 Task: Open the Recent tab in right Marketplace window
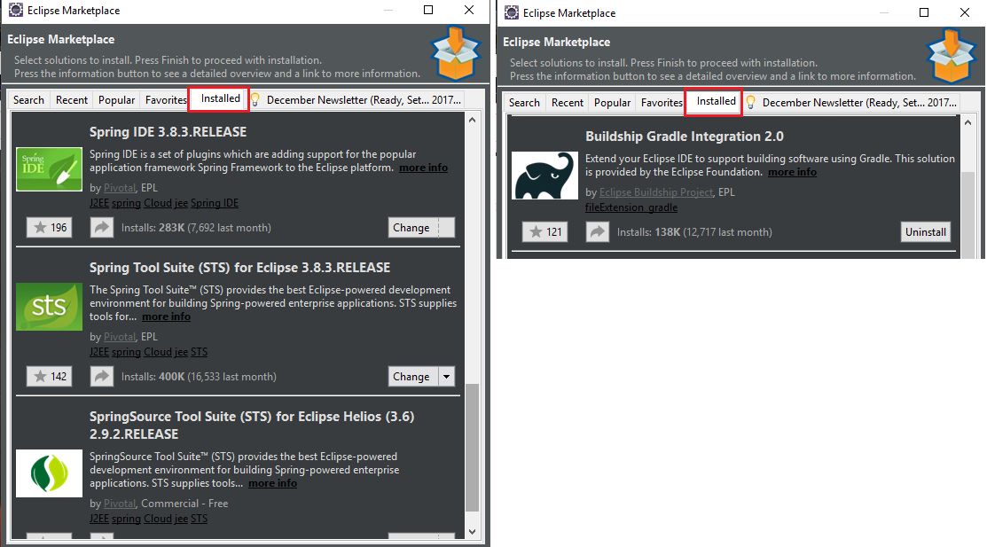[x=568, y=103]
